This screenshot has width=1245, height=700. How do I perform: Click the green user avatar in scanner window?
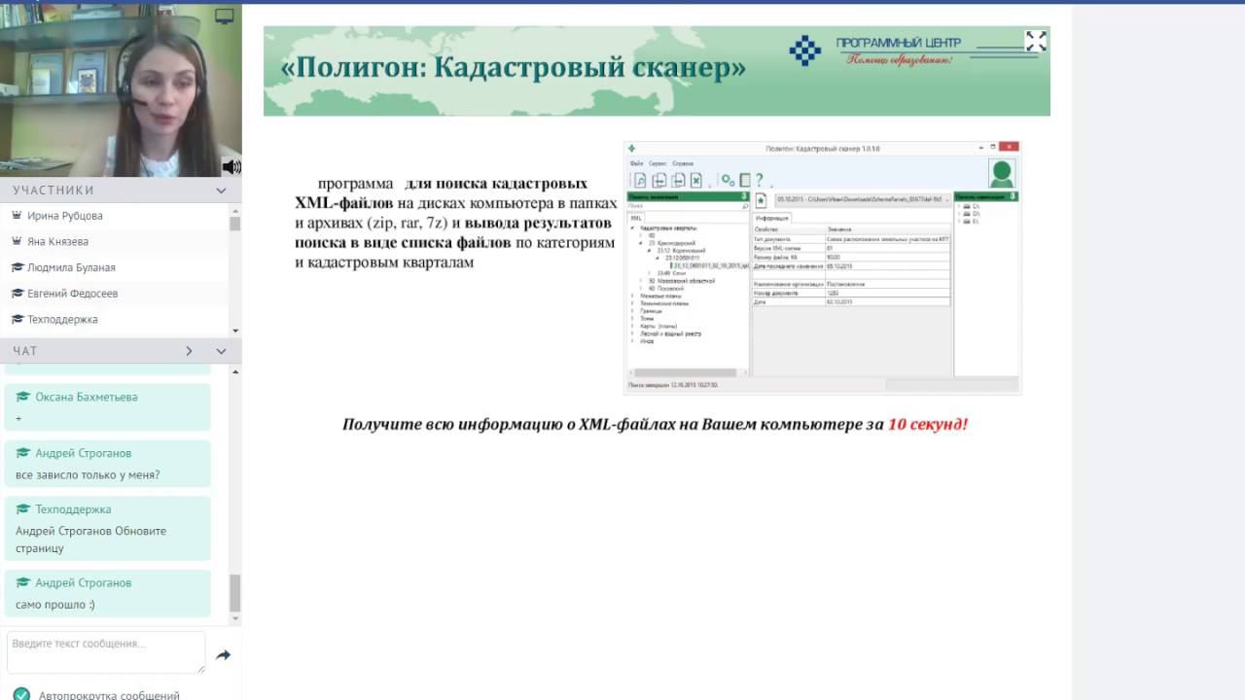[1002, 172]
